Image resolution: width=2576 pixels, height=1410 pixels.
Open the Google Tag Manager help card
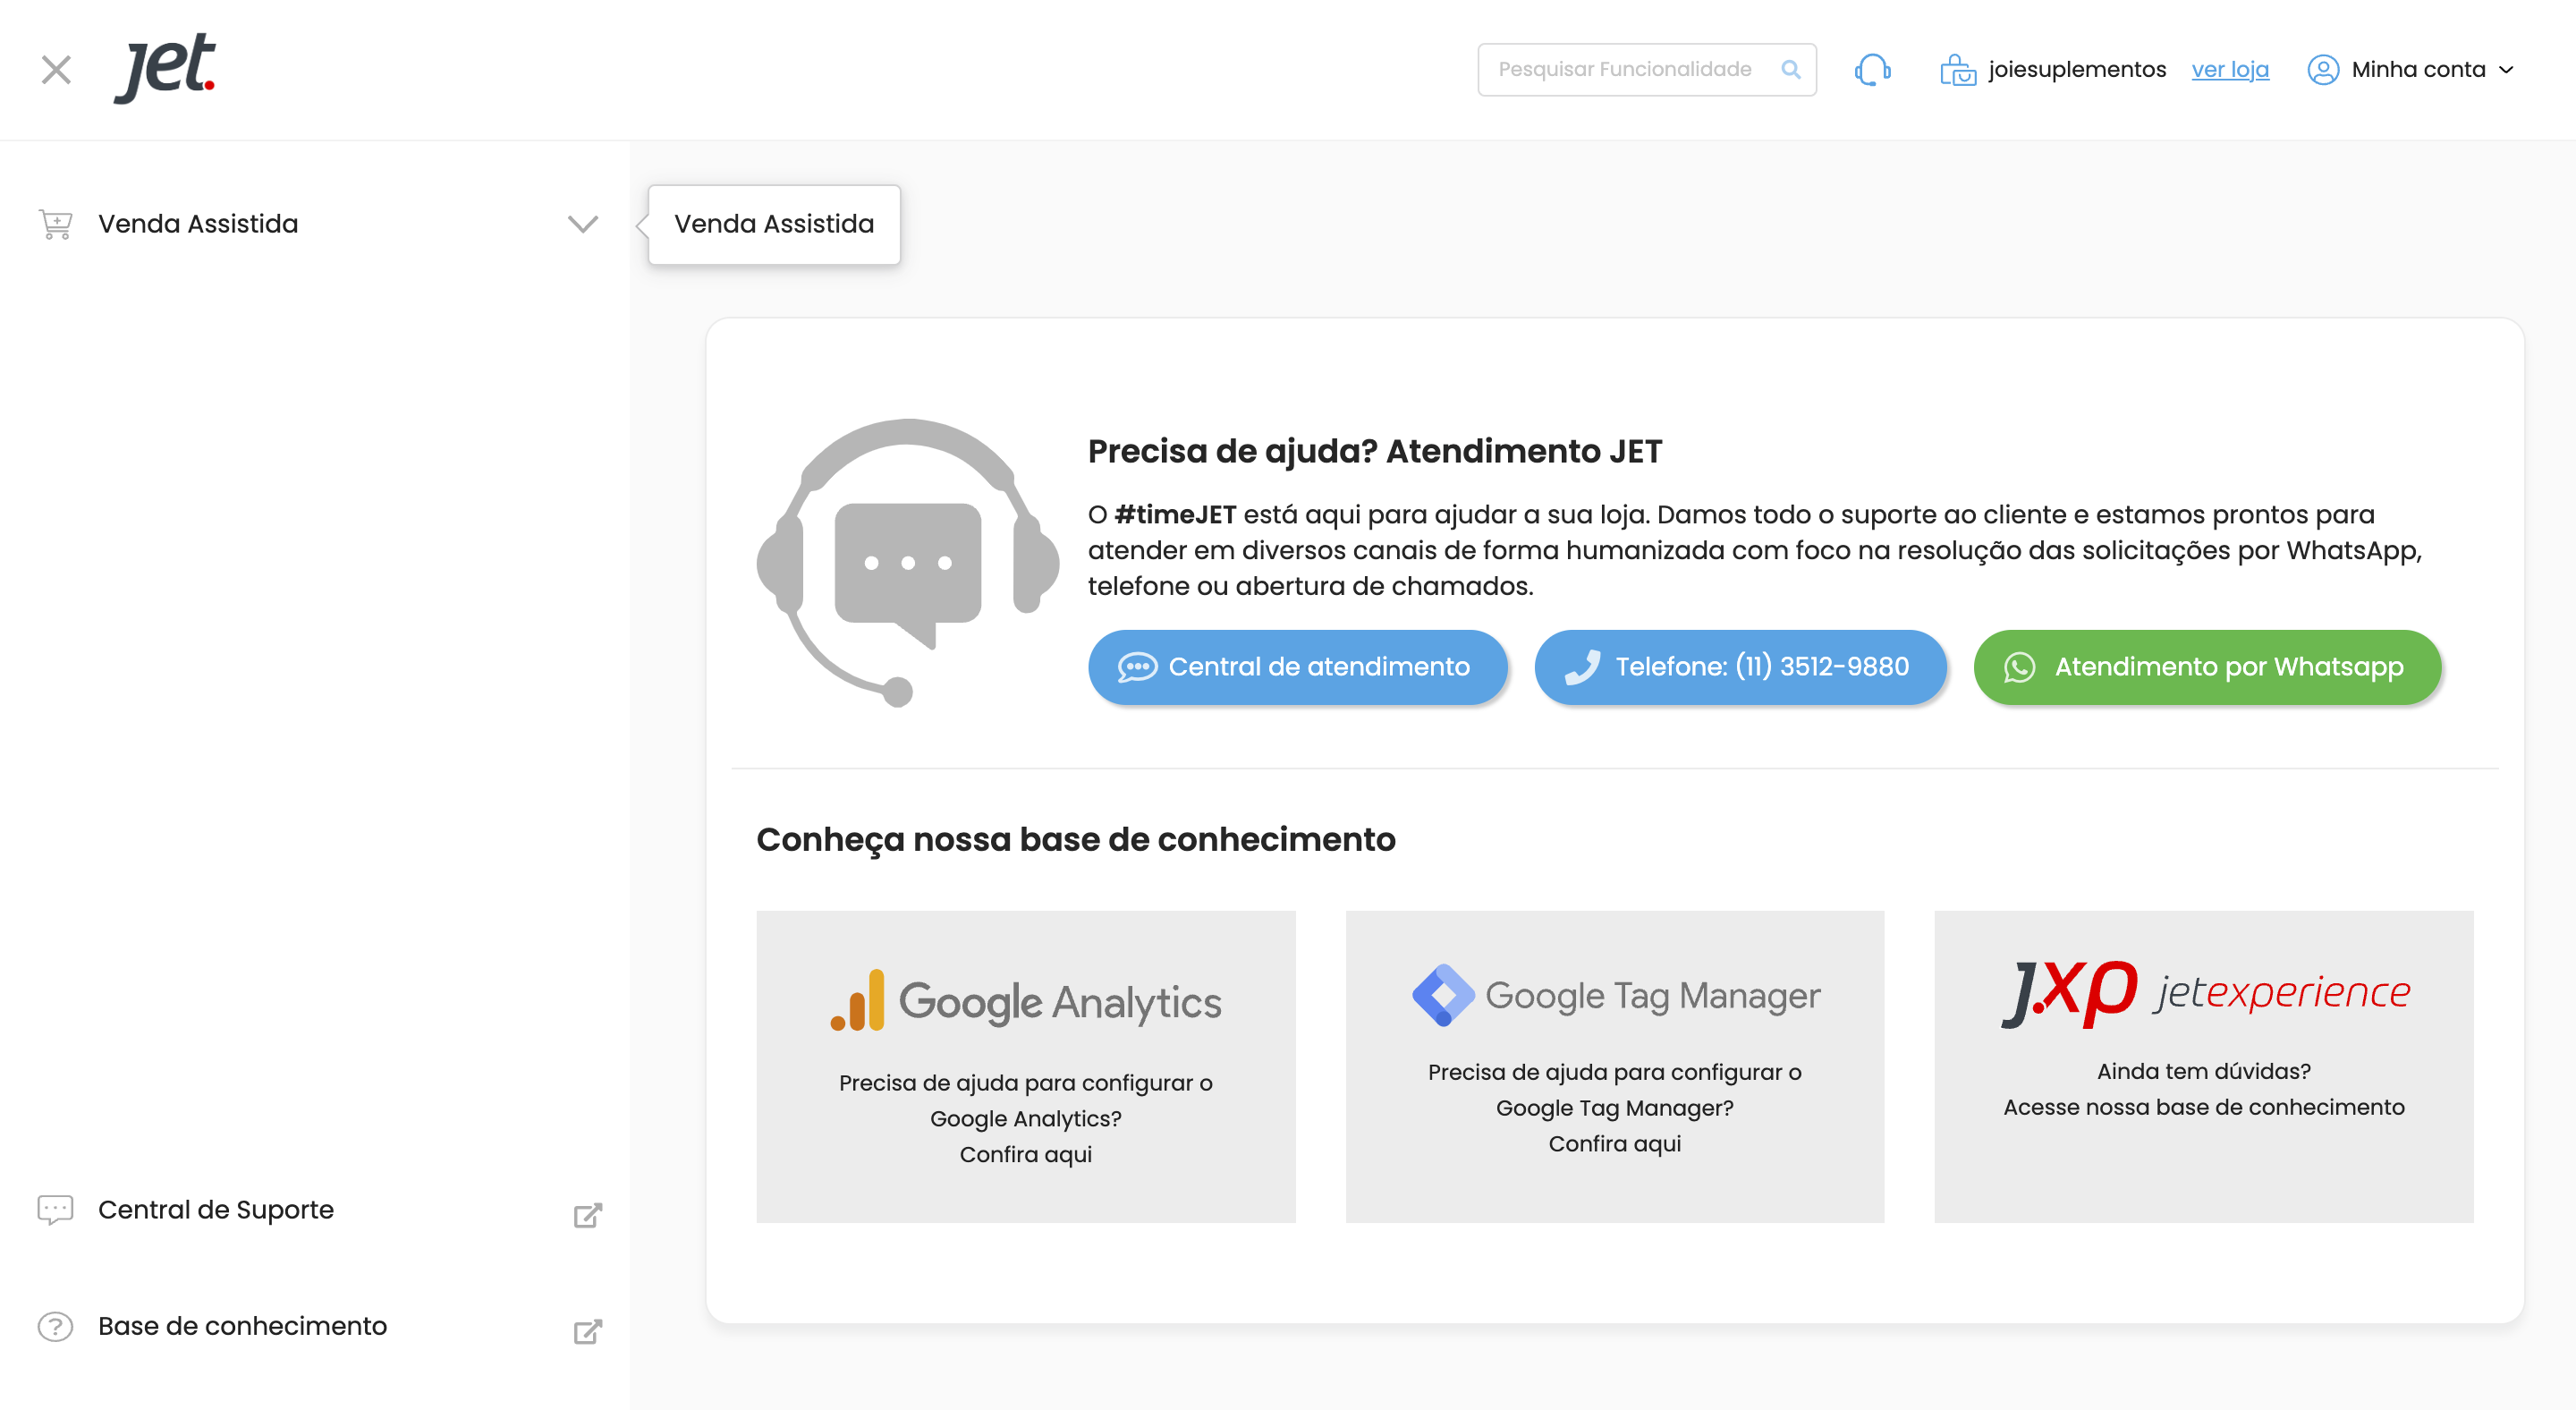coord(1614,1066)
